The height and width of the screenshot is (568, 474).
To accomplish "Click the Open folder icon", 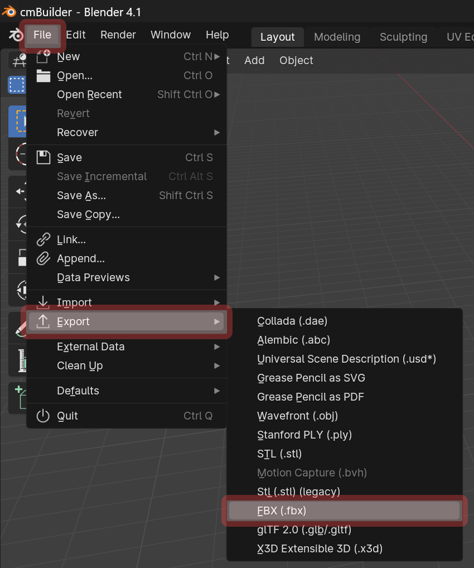I will pyautogui.click(x=43, y=75).
